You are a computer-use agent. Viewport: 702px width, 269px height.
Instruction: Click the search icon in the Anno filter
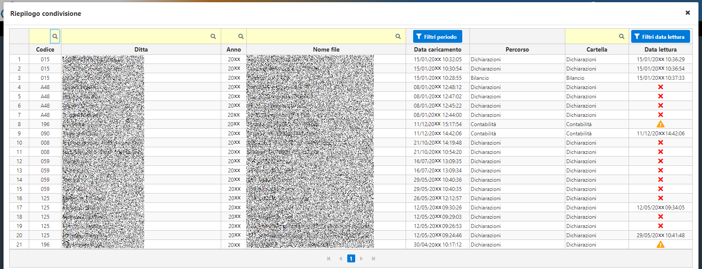[241, 37]
